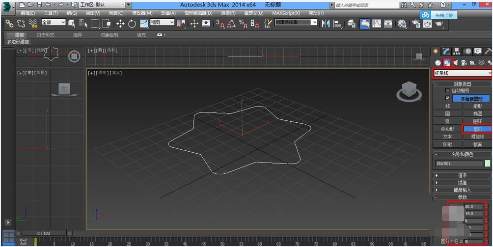Expand the 键盘输入 rollout

click(x=462, y=190)
